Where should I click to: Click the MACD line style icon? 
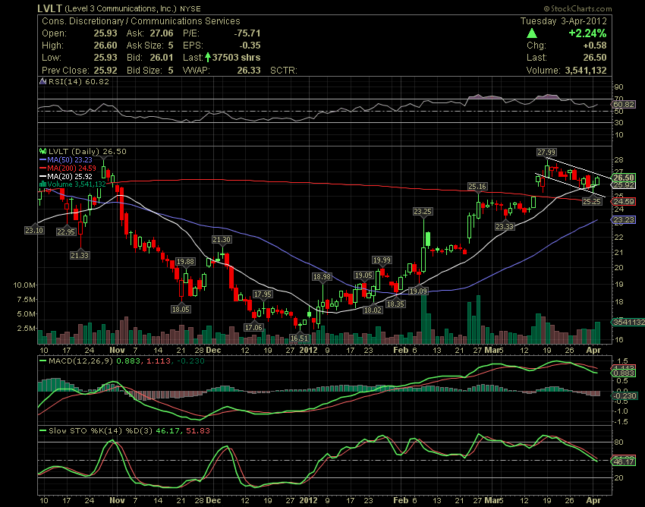[x=44, y=360]
